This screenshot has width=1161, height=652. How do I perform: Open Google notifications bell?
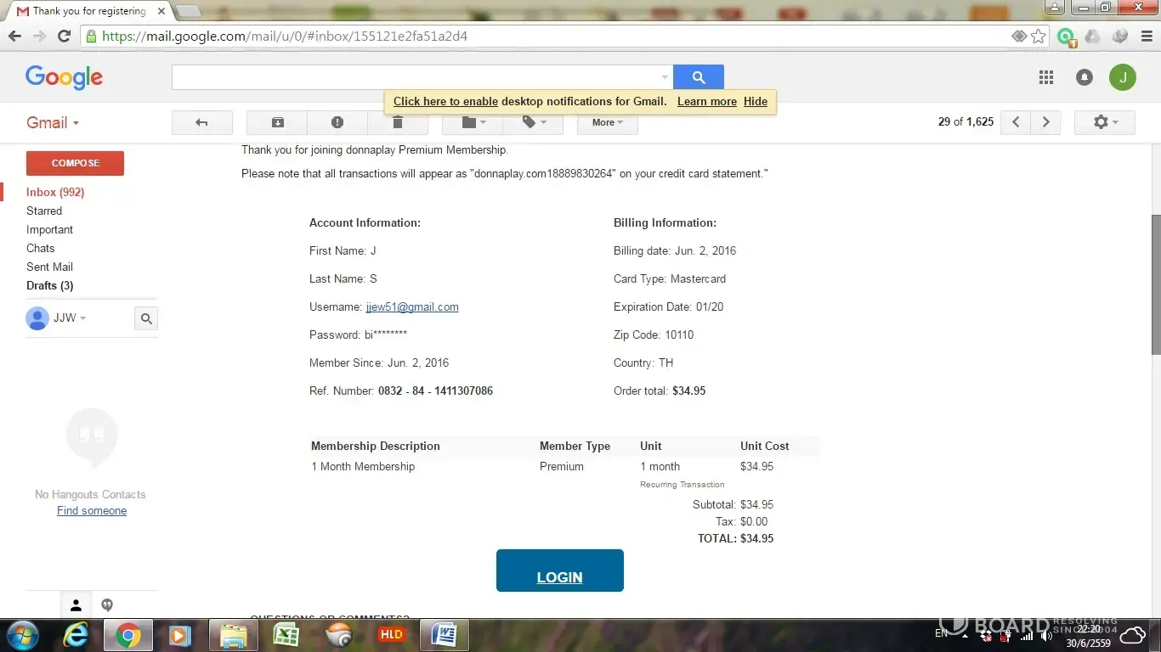coord(1084,77)
